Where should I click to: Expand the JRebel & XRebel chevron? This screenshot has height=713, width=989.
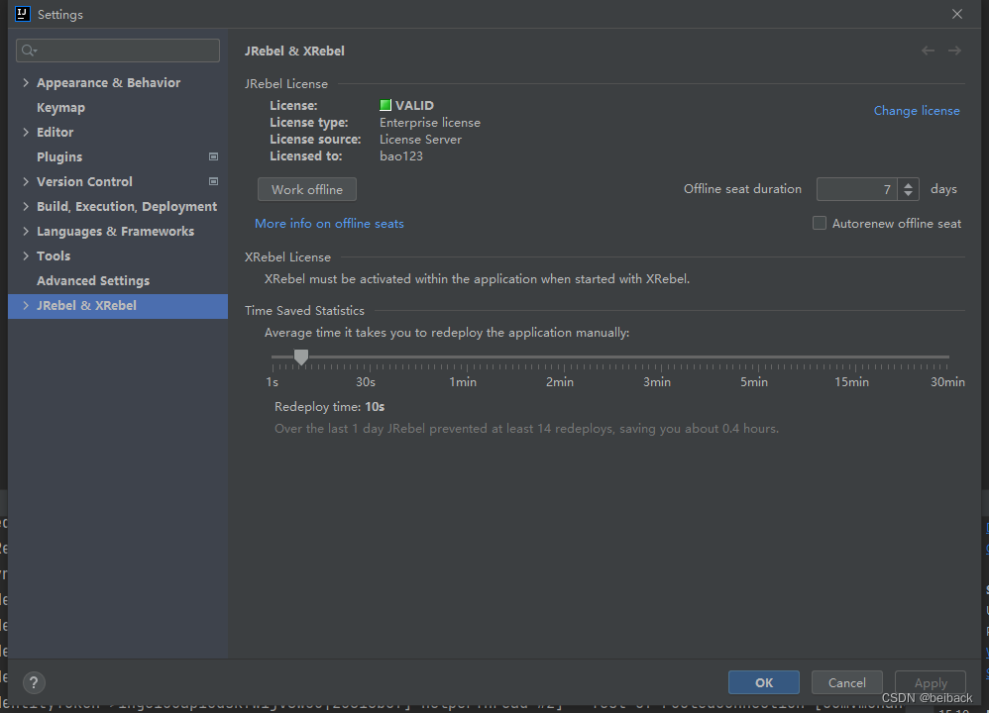(25, 305)
